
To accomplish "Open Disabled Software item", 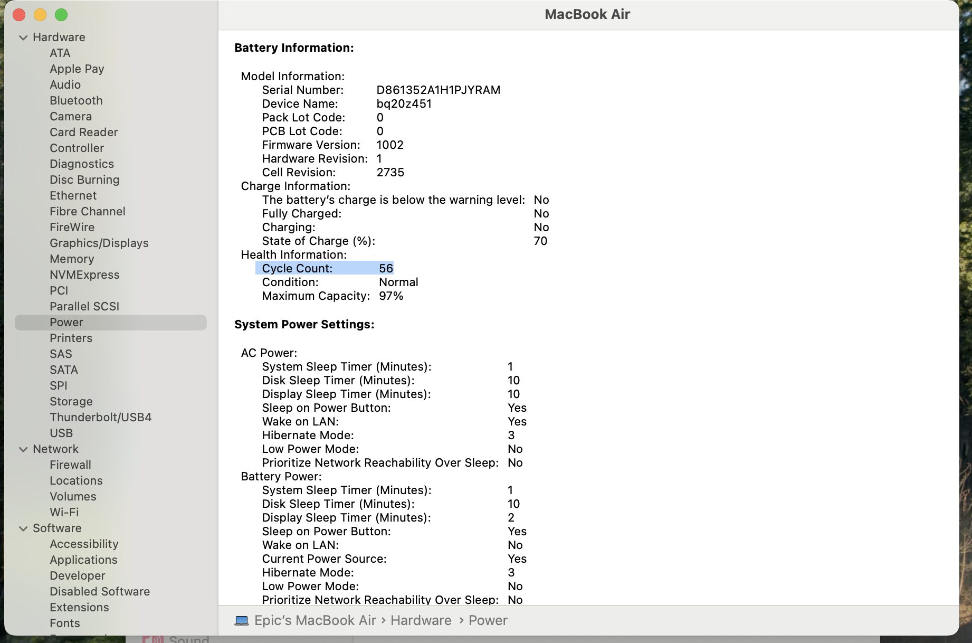I will point(100,592).
